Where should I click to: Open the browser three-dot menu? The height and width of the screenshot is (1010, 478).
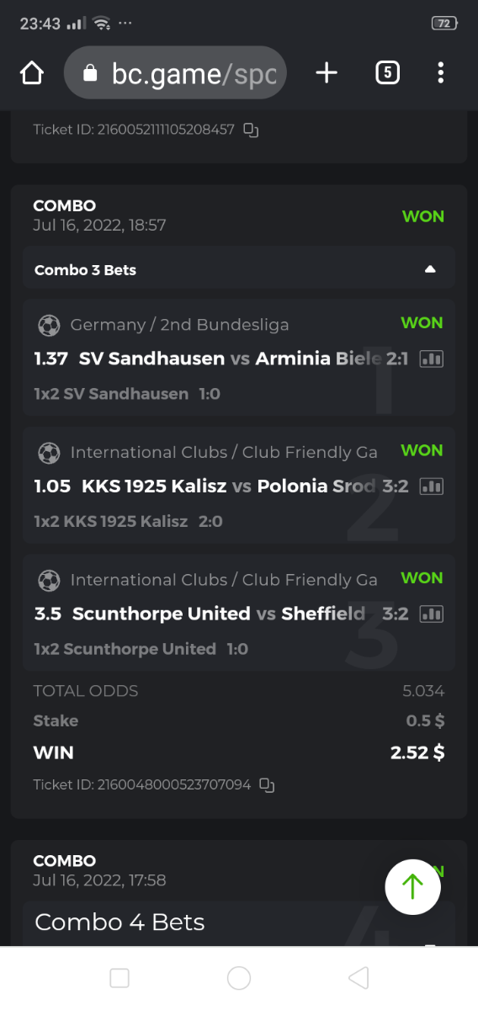440,73
